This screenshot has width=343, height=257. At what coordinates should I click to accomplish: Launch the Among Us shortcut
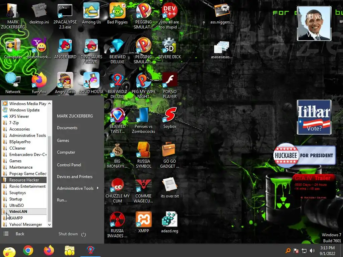coord(91,13)
